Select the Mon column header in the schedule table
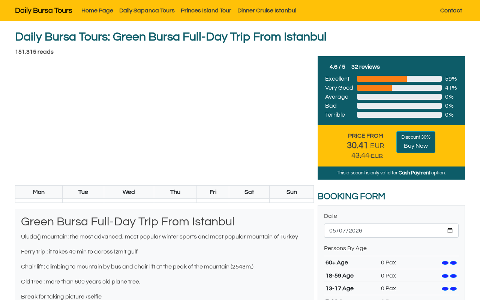480x300 pixels. pyautogui.click(x=39, y=192)
